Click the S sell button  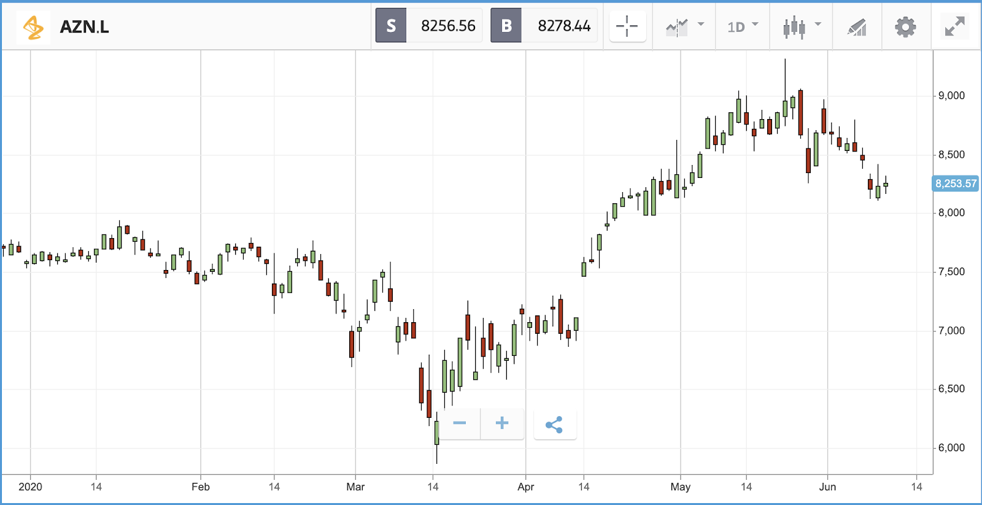pyautogui.click(x=391, y=26)
